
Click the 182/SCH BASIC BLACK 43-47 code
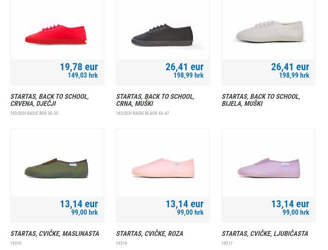[142, 113]
